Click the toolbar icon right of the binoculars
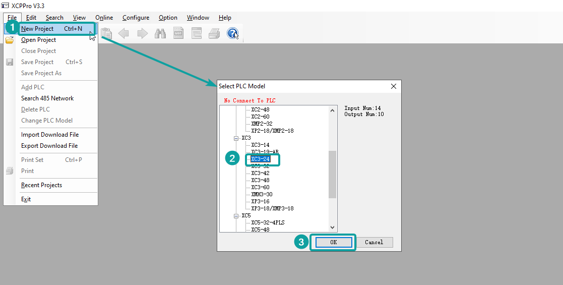 tap(178, 34)
